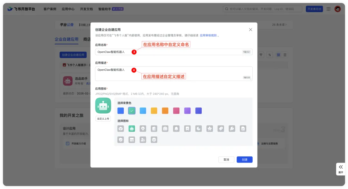348x189 pixels.
Task: Click the 取消 button
Action: pos(226,160)
